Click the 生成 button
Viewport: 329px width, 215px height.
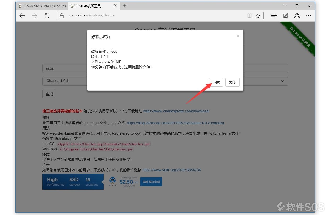click(x=49, y=94)
